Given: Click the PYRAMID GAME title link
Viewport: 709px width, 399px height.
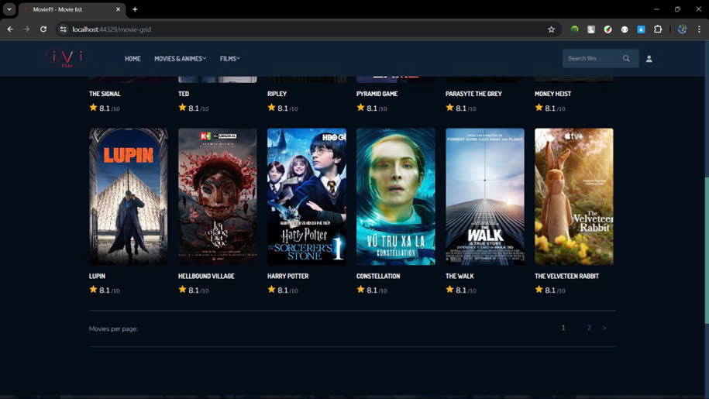Looking at the screenshot, I should coord(377,94).
